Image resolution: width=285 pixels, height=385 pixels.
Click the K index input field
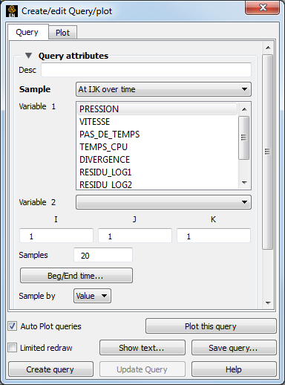[x=214, y=236]
